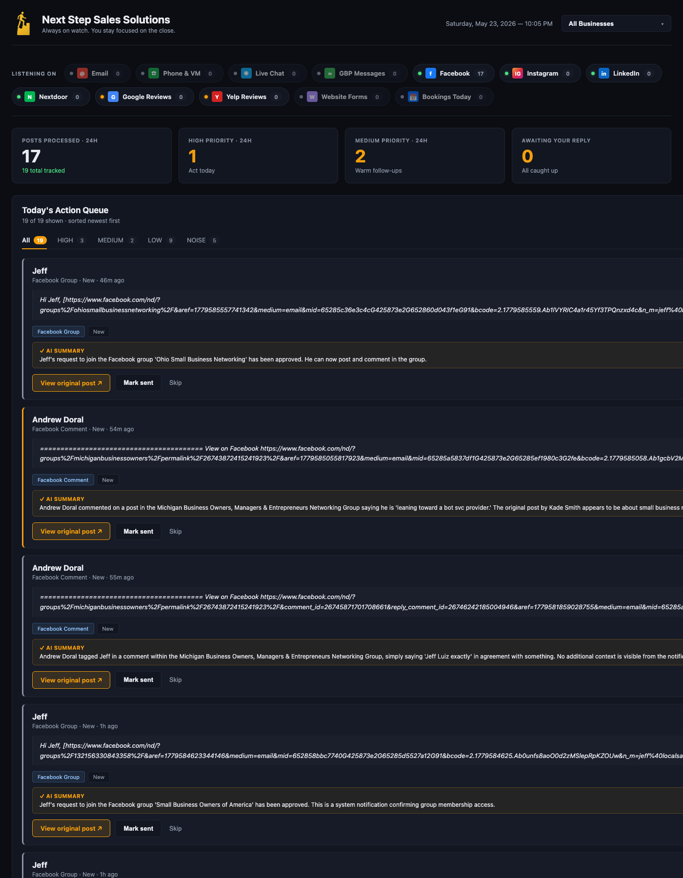Click '19 total tracked' text

43,171
